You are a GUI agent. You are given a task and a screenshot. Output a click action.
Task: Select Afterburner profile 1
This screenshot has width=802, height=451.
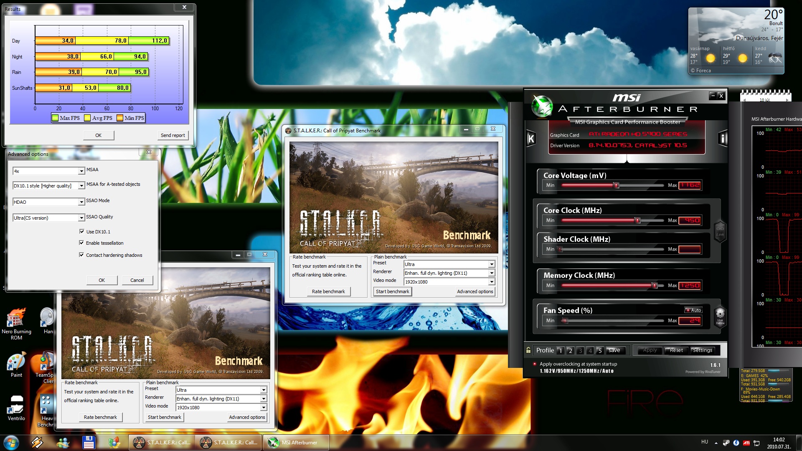[561, 351]
